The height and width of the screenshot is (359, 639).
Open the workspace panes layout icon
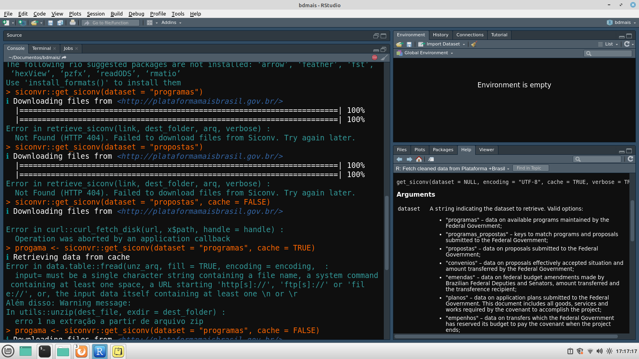150,23
